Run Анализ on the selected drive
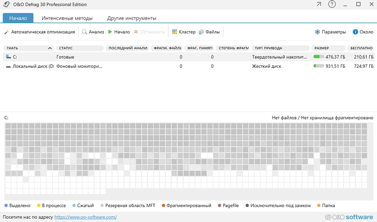The width and height of the screenshot is (377, 222). tap(96, 32)
